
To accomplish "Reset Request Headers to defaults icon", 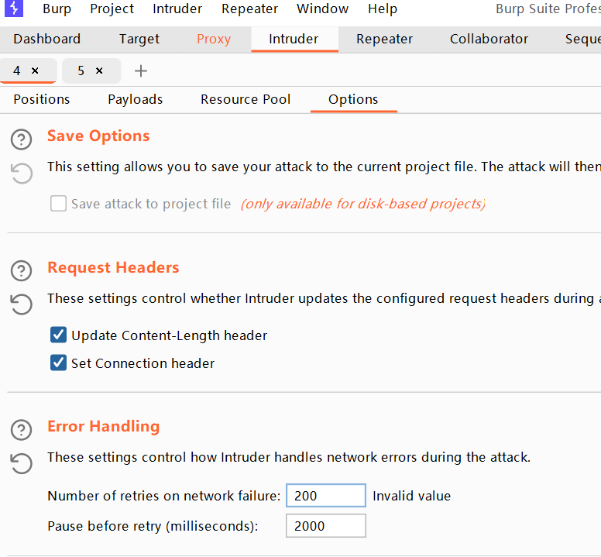I will (x=21, y=304).
